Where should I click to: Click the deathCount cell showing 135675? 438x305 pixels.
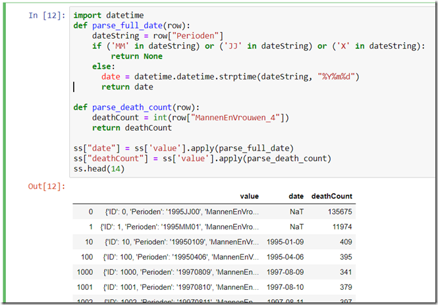pyautogui.click(x=339, y=212)
